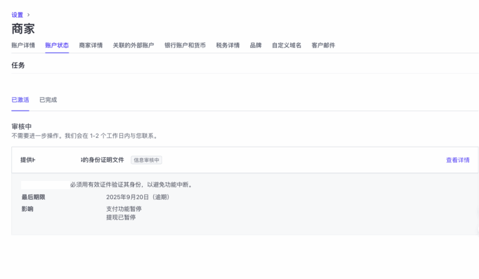Click the 查看详情 link
The width and height of the screenshot is (479, 279).
click(x=457, y=160)
